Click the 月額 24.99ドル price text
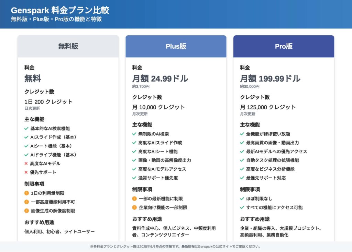352x252 pixels. pyautogui.click(x=160, y=79)
